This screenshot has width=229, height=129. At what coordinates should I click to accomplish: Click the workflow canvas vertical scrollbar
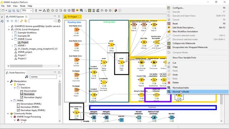(221, 100)
